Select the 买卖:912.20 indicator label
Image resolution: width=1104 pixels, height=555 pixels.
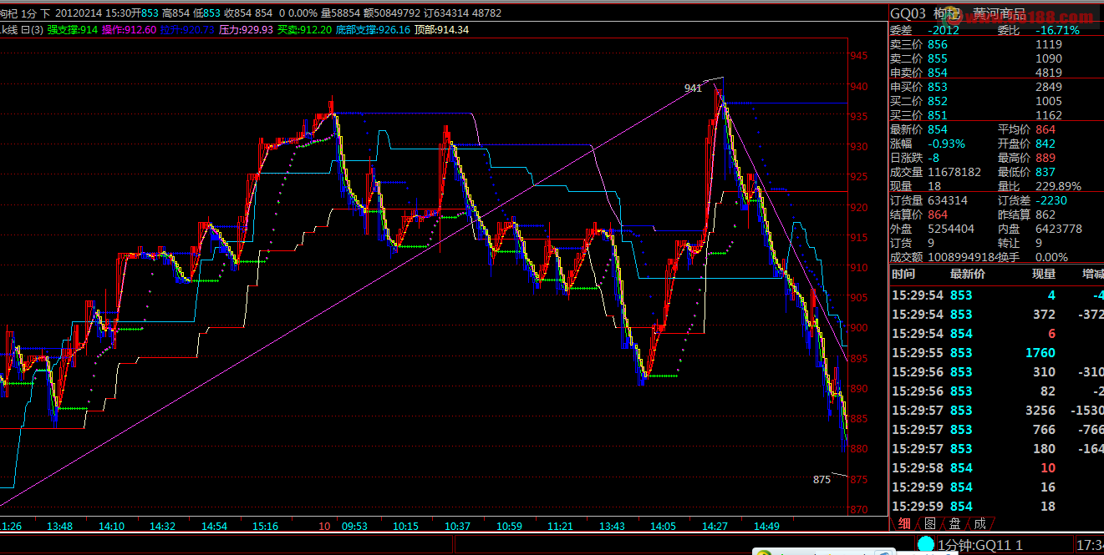pos(304,30)
